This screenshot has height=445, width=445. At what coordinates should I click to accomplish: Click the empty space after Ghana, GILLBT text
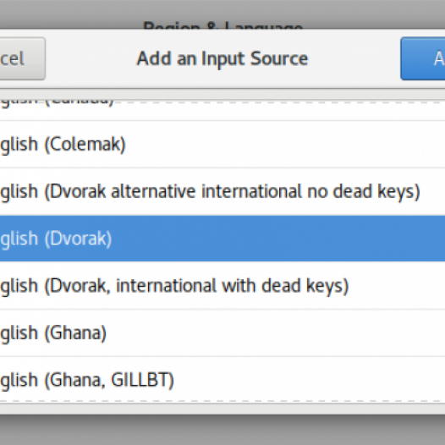coord(310,380)
